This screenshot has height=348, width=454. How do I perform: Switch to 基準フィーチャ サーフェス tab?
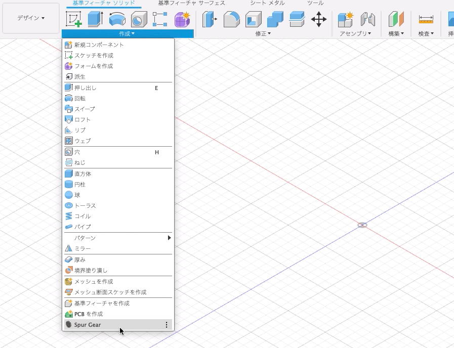pyautogui.click(x=191, y=3)
